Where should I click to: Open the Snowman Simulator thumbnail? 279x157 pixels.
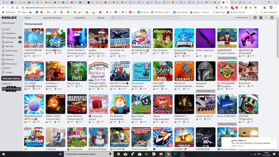coord(34,137)
